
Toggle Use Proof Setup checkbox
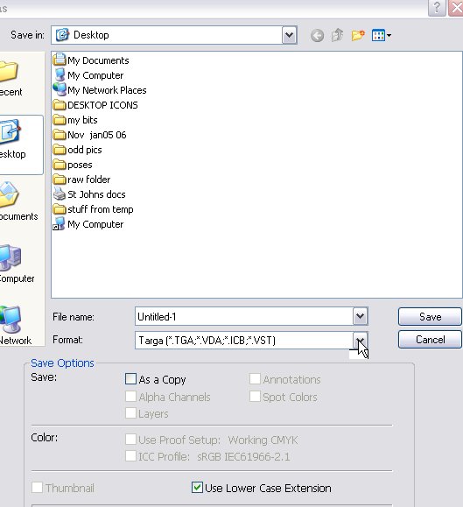(131, 440)
